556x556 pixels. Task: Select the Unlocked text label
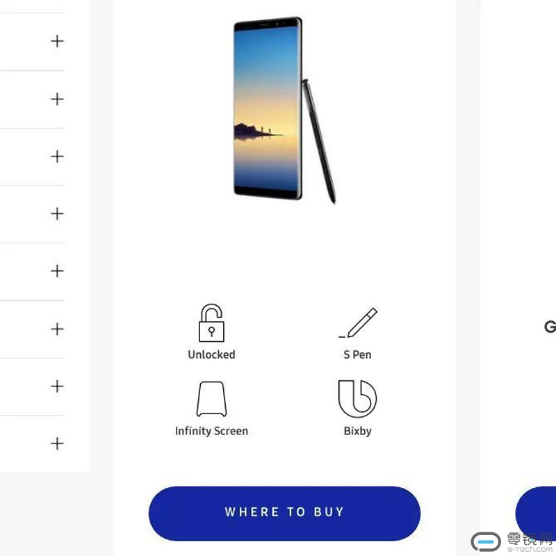[211, 354]
